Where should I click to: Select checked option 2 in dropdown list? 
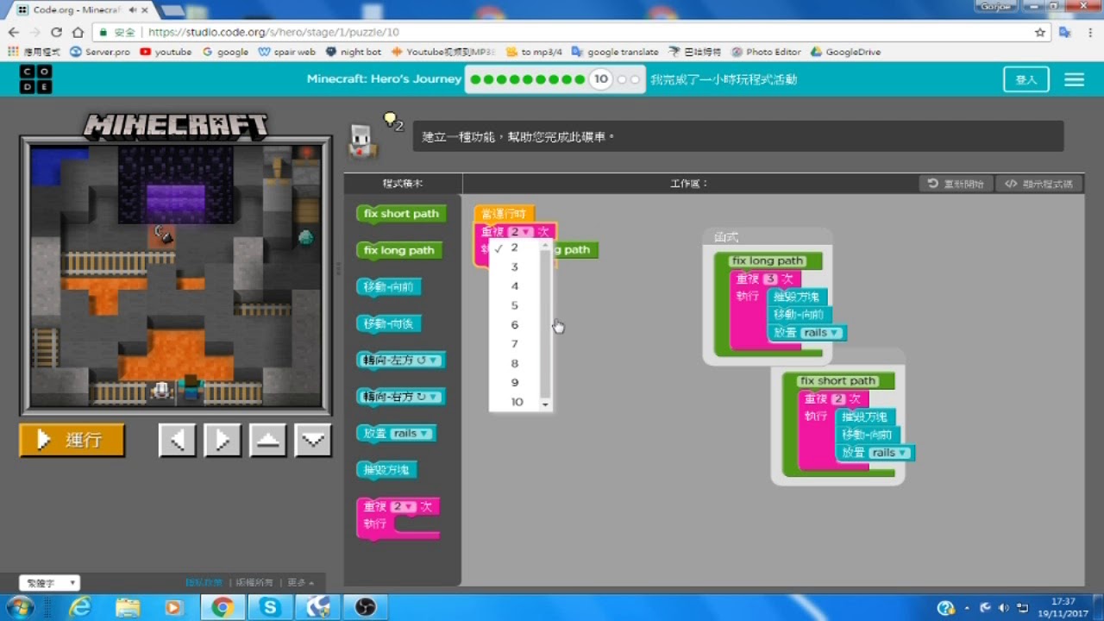pyautogui.click(x=515, y=248)
